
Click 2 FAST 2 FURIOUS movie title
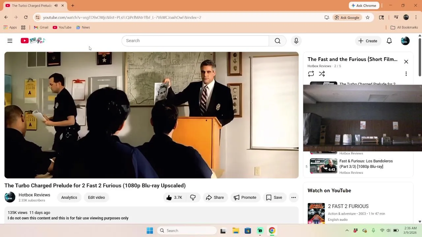click(348, 206)
